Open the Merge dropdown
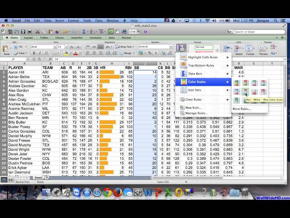This screenshot has width=290, height=218. click(133, 53)
